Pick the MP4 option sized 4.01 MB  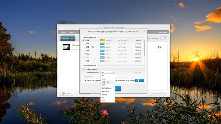pos(84,61)
